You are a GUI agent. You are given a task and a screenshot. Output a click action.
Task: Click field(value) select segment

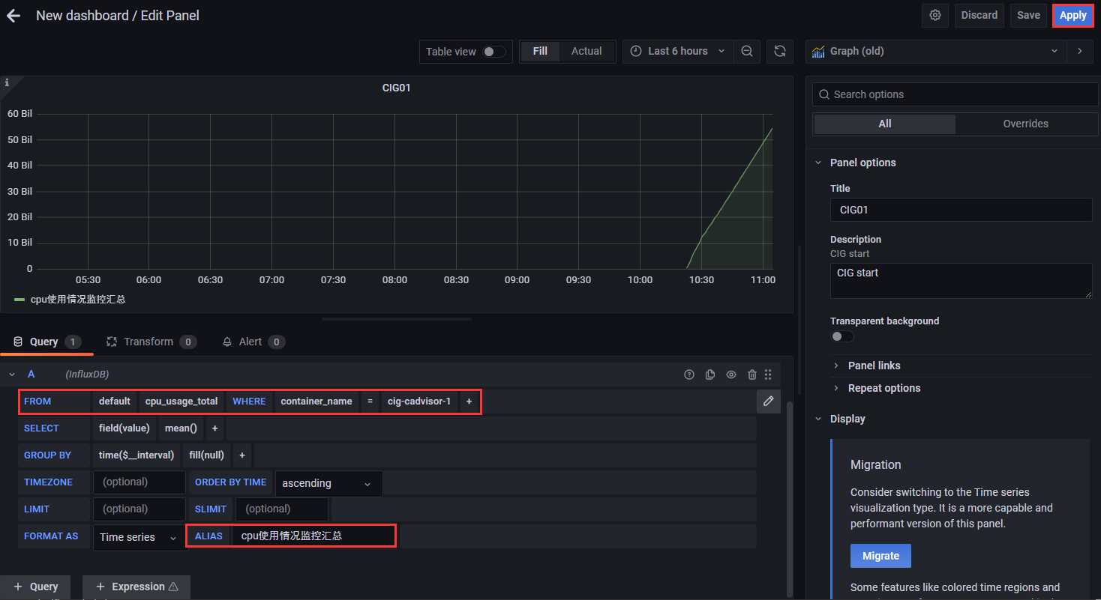[124, 428]
